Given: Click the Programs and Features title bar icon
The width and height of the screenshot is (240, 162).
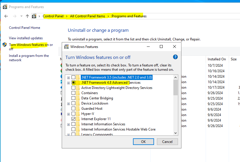Looking at the screenshot, I should tap(5, 7).
